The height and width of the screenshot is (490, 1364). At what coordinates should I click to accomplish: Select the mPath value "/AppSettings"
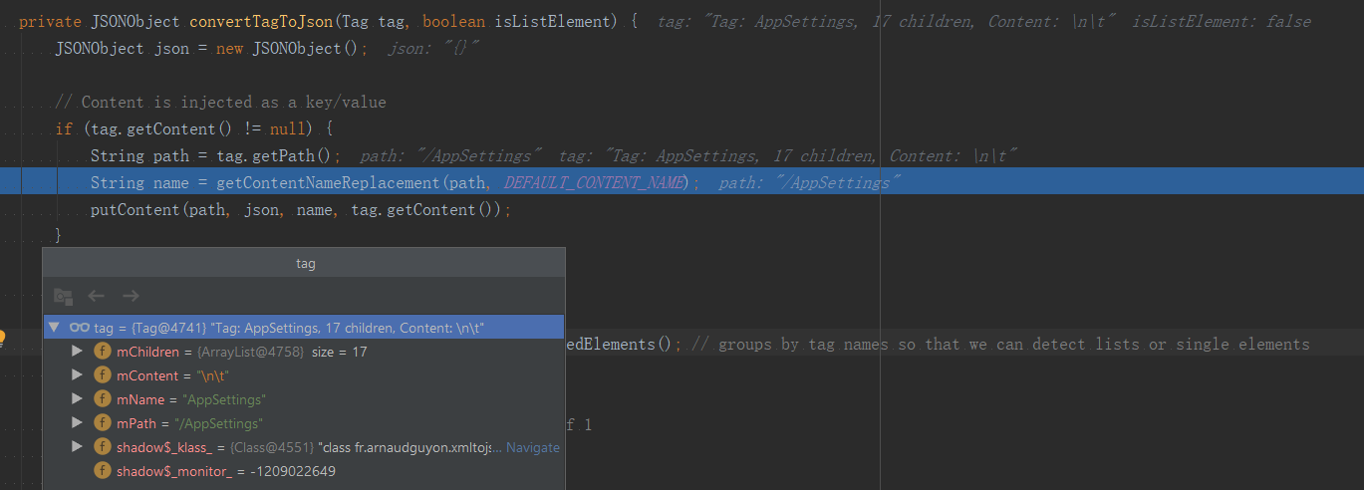[x=222, y=423]
